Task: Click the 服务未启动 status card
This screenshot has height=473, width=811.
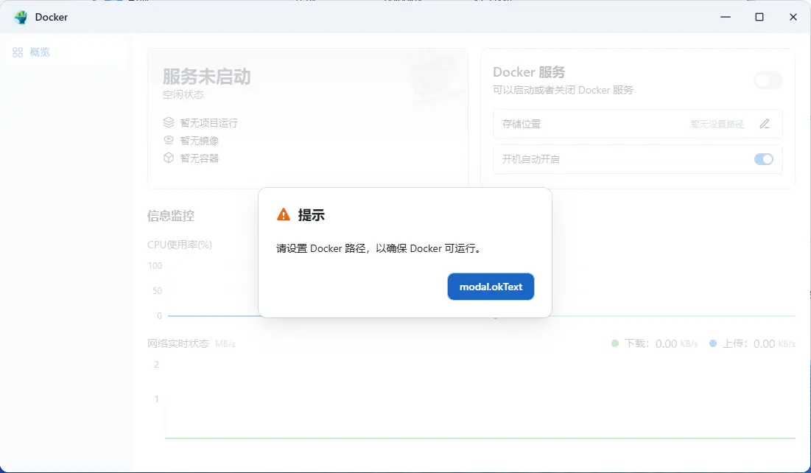Action: [x=307, y=118]
